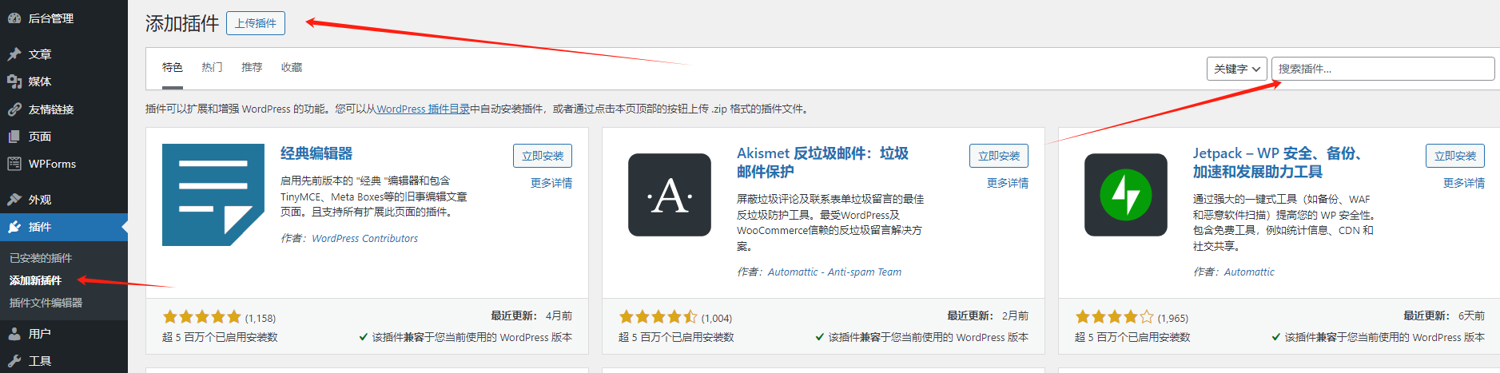Click the 友情链接 chain icon
This screenshot has width=1500, height=373.
click(x=14, y=109)
